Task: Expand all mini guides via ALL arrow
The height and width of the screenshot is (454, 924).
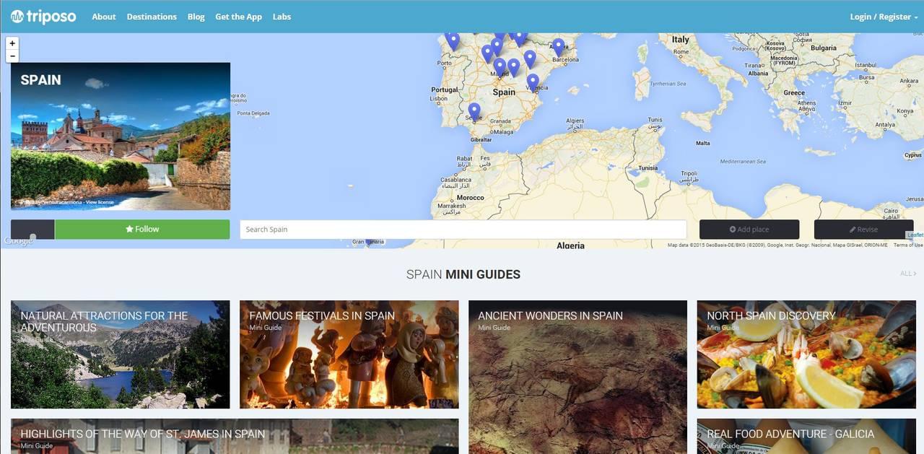Action: [x=908, y=274]
